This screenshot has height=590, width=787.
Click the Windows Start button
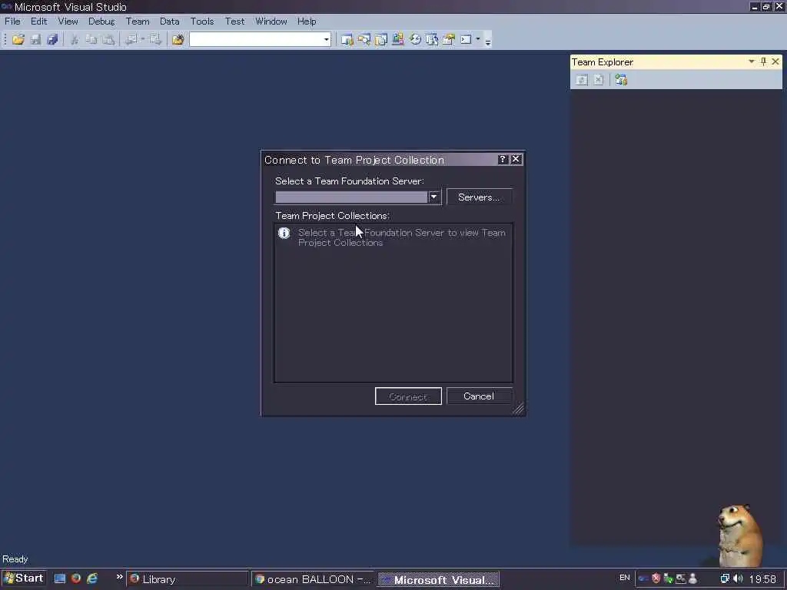point(24,578)
